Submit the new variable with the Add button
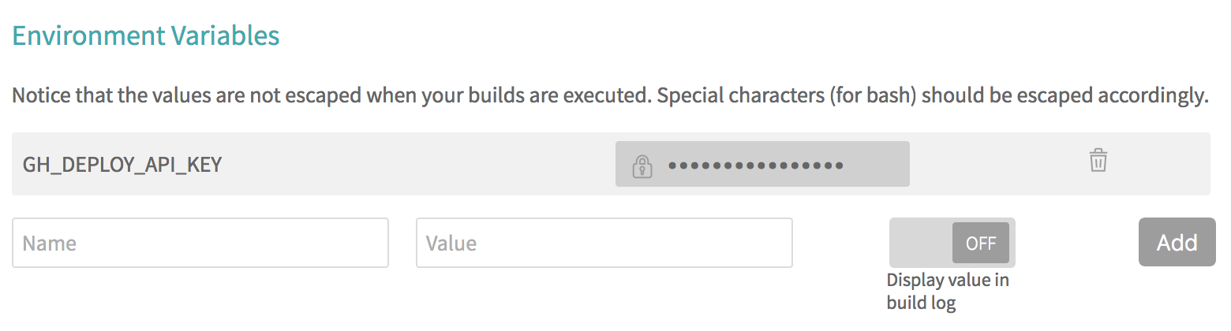Image resolution: width=1231 pixels, height=331 pixels. coord(1177,242)
